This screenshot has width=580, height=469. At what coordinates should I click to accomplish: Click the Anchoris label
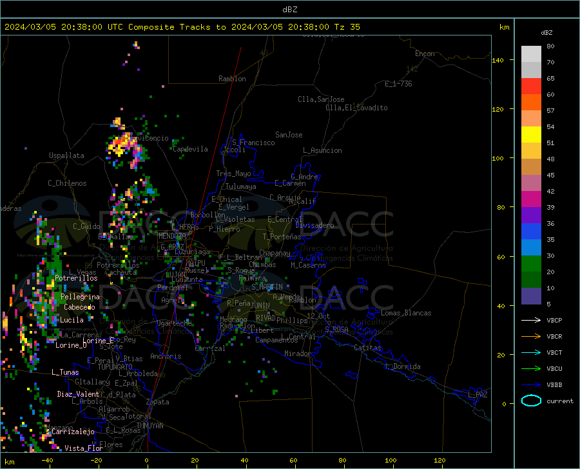tap(166, 356)
